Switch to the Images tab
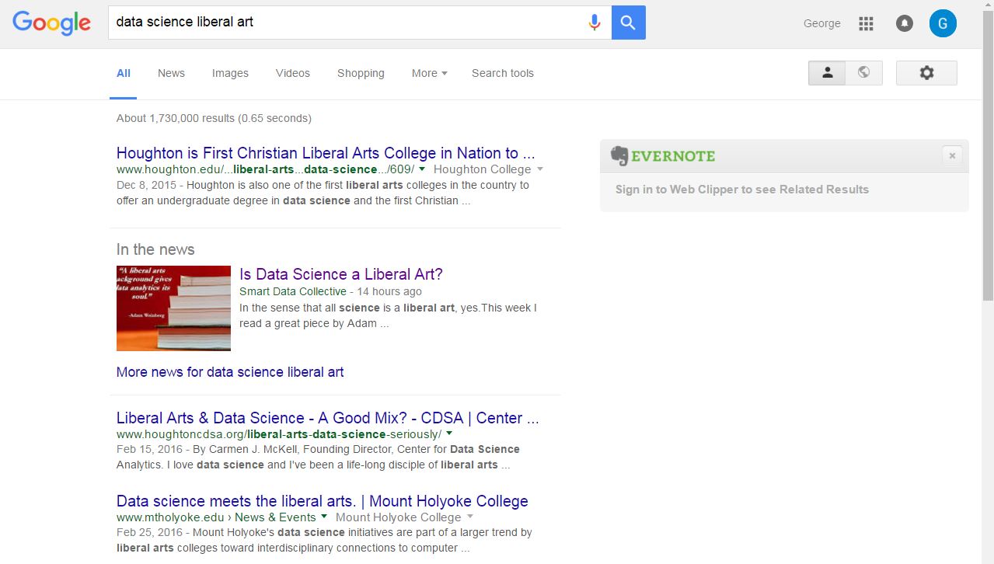Image resolution: width=994 pixels, height=564 pixels. click(230, 73)
